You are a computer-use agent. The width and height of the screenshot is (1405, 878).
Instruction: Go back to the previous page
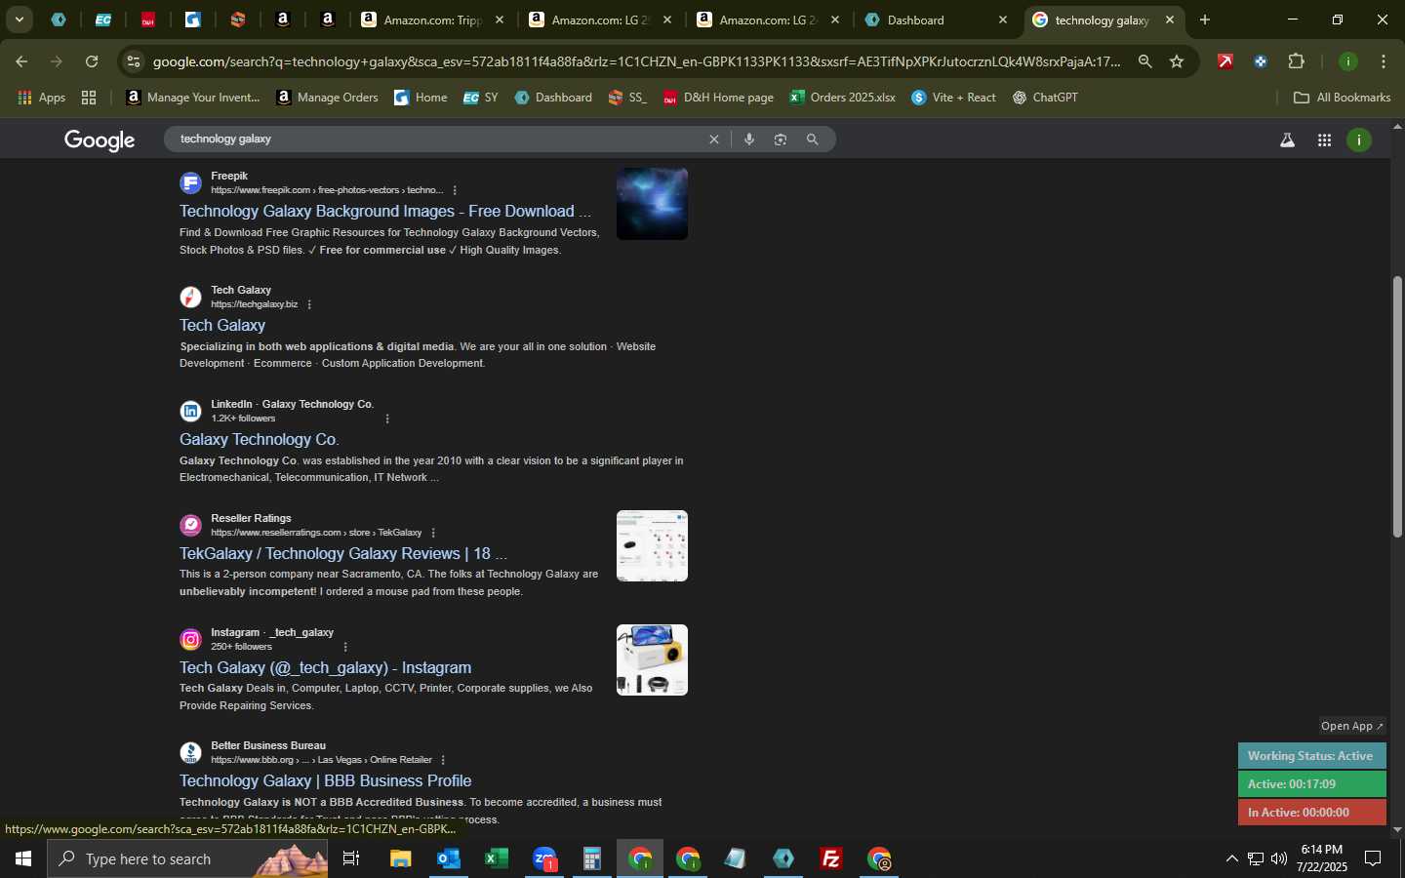pyautogui.click(x=21, y=61)
